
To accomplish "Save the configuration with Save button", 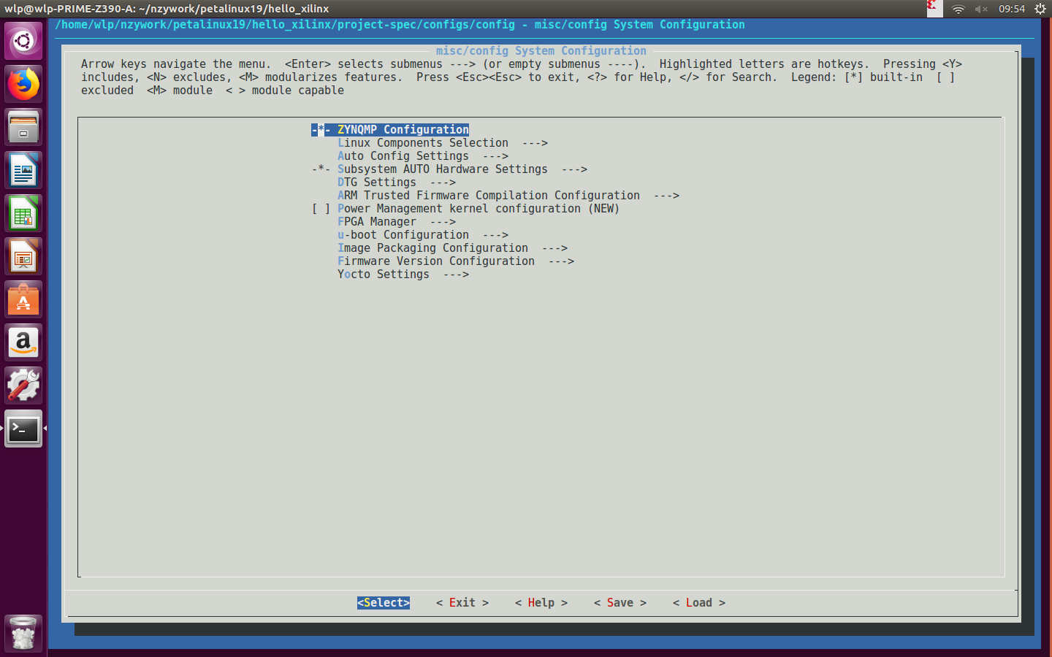I will pos(620,602).
